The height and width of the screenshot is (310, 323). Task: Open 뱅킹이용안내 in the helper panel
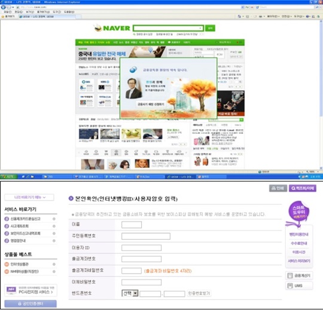point(299,235)
